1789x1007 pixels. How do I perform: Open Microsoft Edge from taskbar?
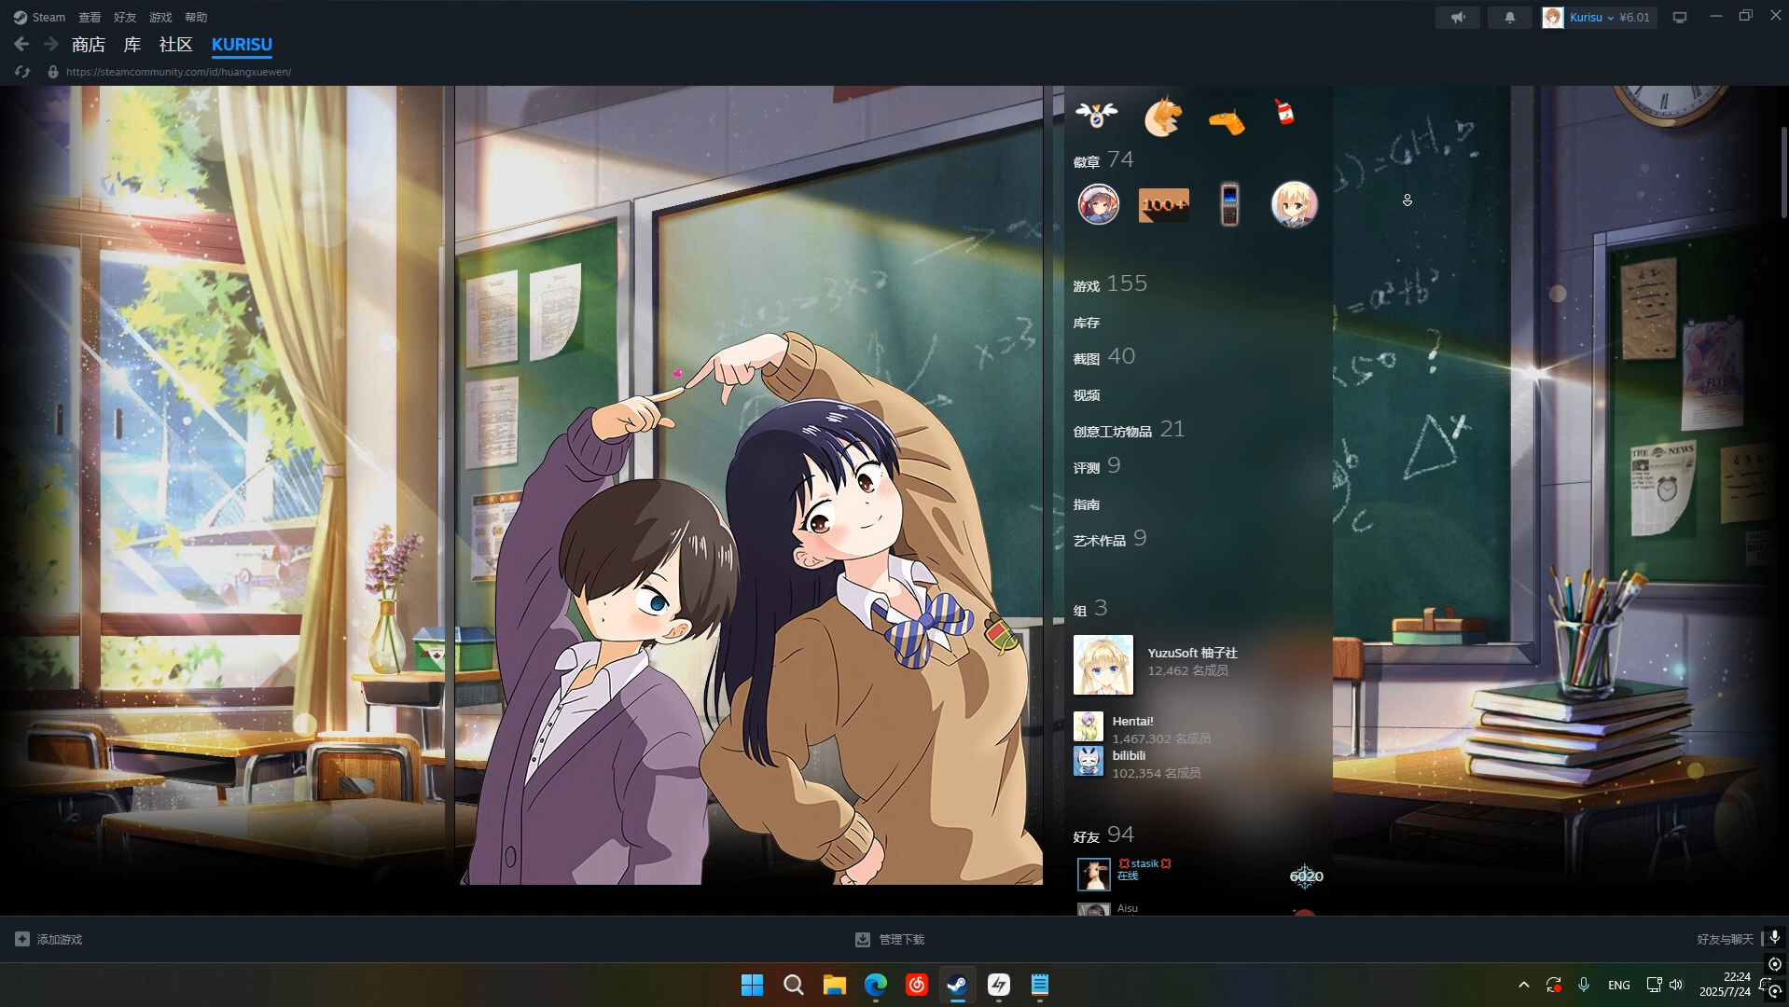(875, 985)
